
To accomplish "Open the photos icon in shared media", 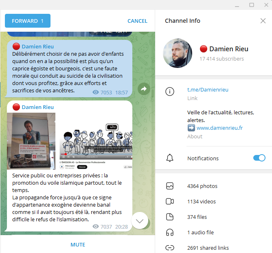I will 170,186.
